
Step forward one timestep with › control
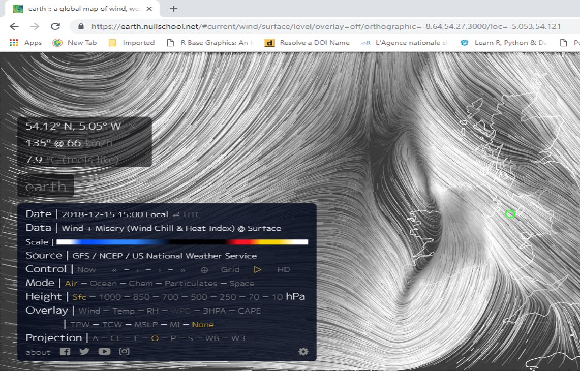point(160,270)
